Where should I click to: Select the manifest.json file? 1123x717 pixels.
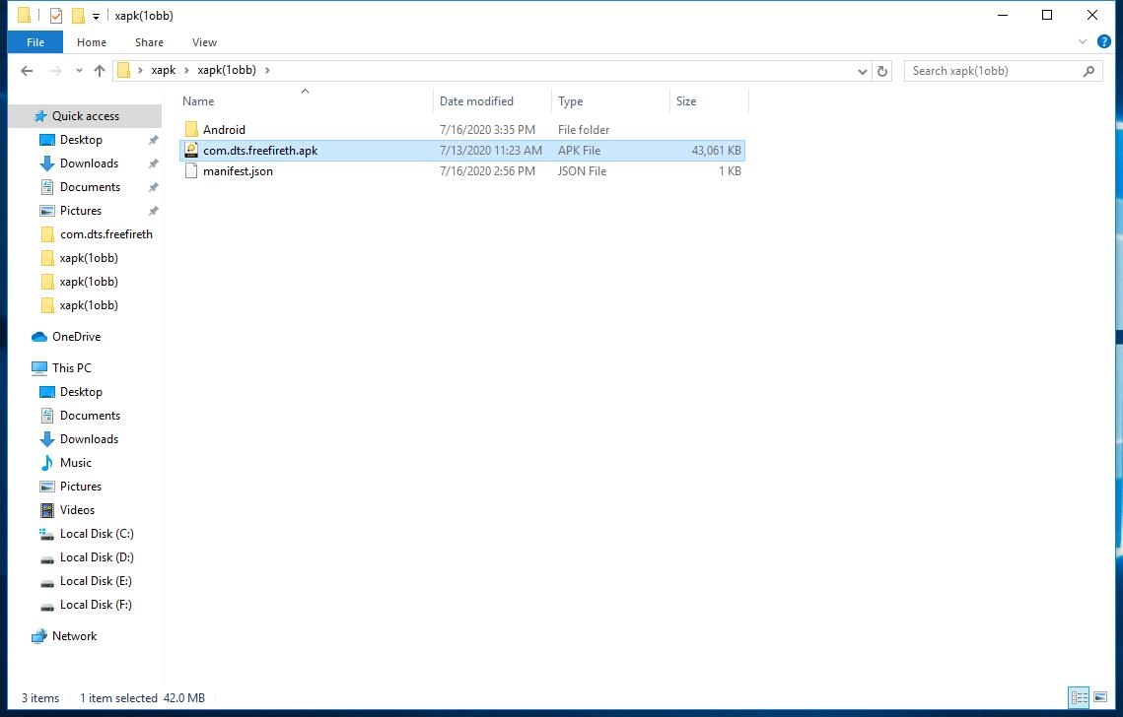(x=238, y=171)
